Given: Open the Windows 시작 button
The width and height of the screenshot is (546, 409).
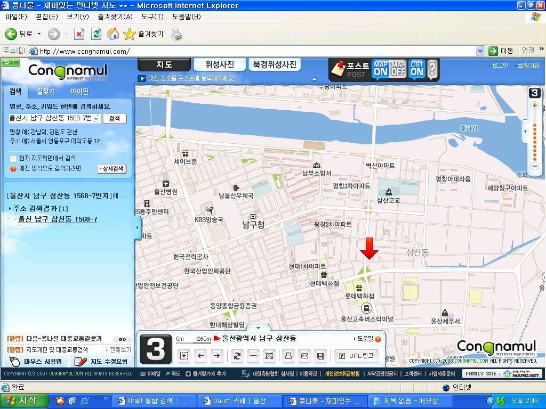Looking at the screenshot, I should coord(23,400).
